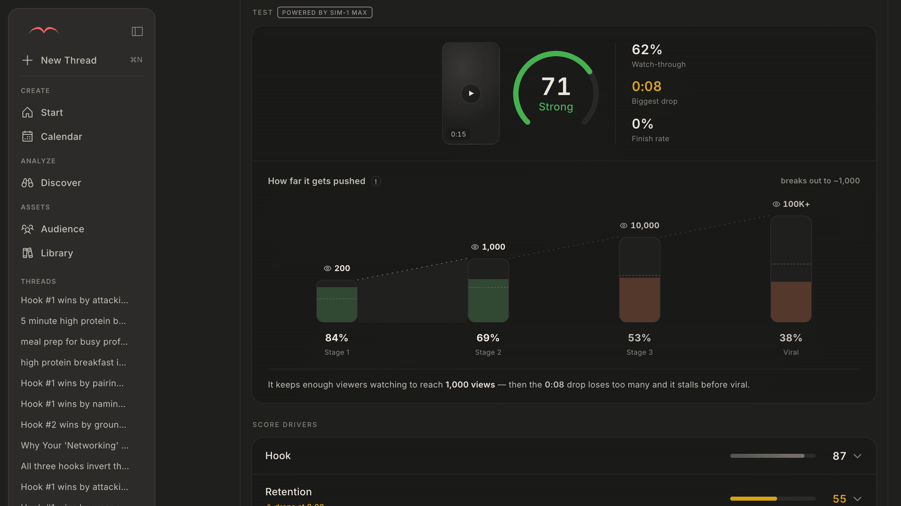This screenshot has height=506, width=901.
Task: Click the Discover binoculars icon
Action: 27,182
